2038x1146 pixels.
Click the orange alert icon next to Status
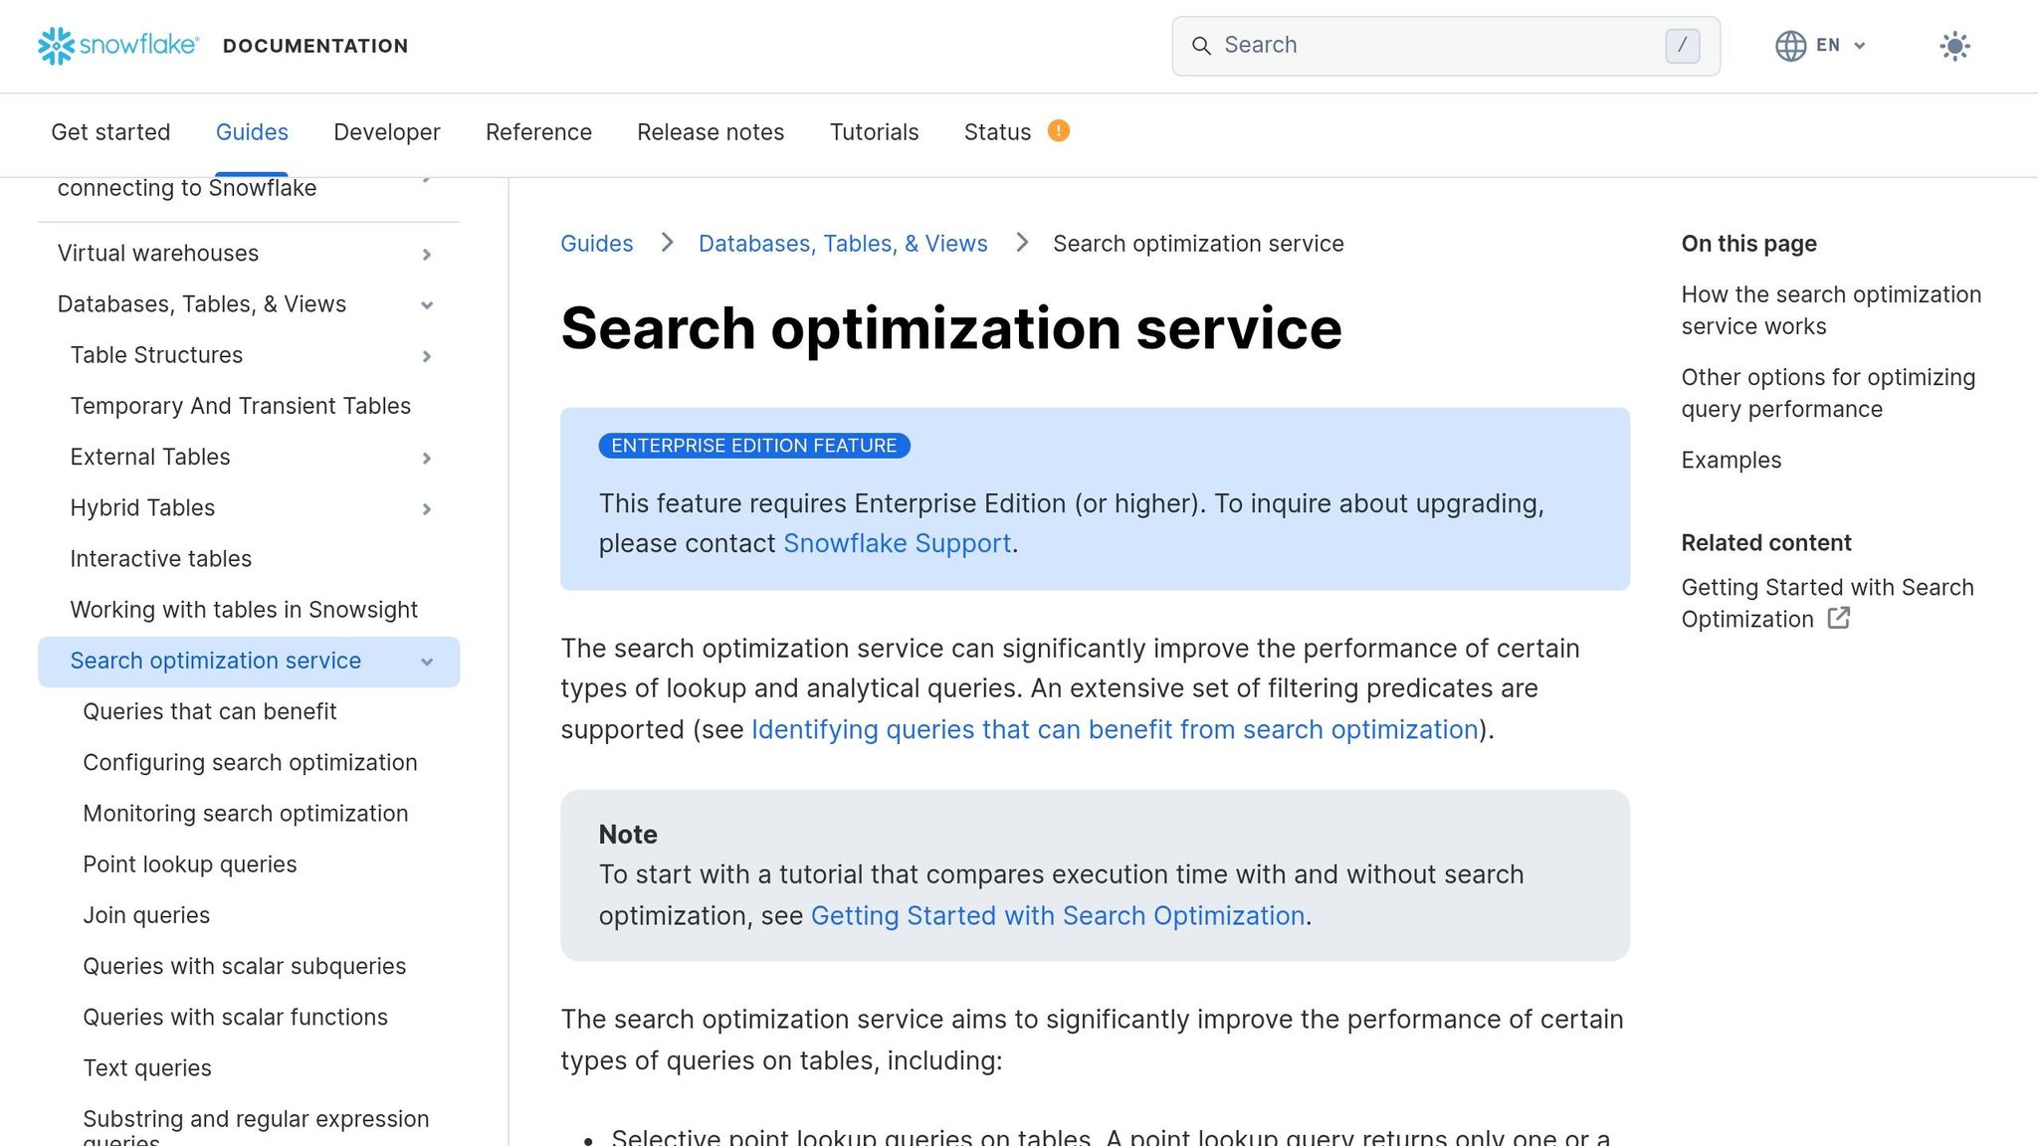(1058, 130)
